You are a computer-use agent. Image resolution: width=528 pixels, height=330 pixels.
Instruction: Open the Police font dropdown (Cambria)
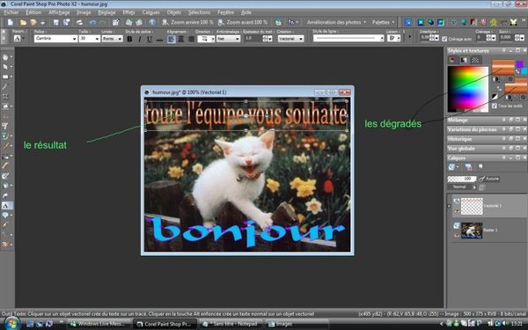tap(75, 39)
